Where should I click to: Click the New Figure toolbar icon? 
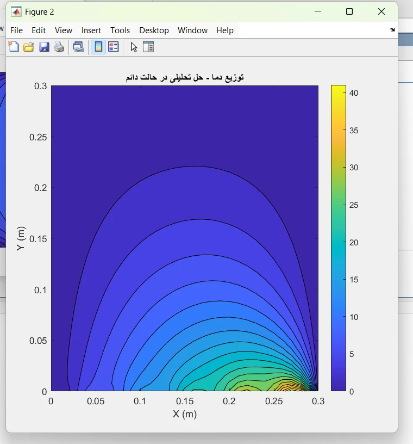pos(14,47)
